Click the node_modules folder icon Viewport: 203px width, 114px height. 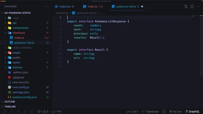click(x=10, y=48)
